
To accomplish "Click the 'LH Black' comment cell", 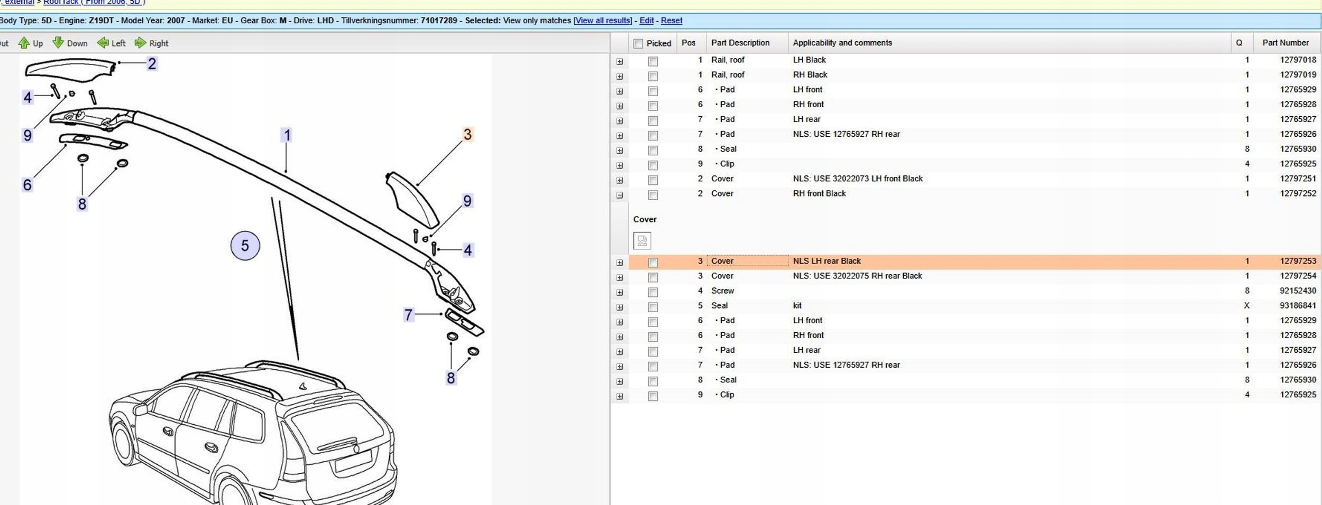I will pyautogui.click(x=809, y=60).
